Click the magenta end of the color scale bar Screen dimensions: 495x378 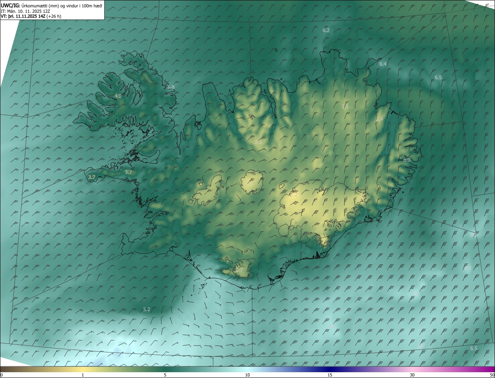tap(488, 369)
